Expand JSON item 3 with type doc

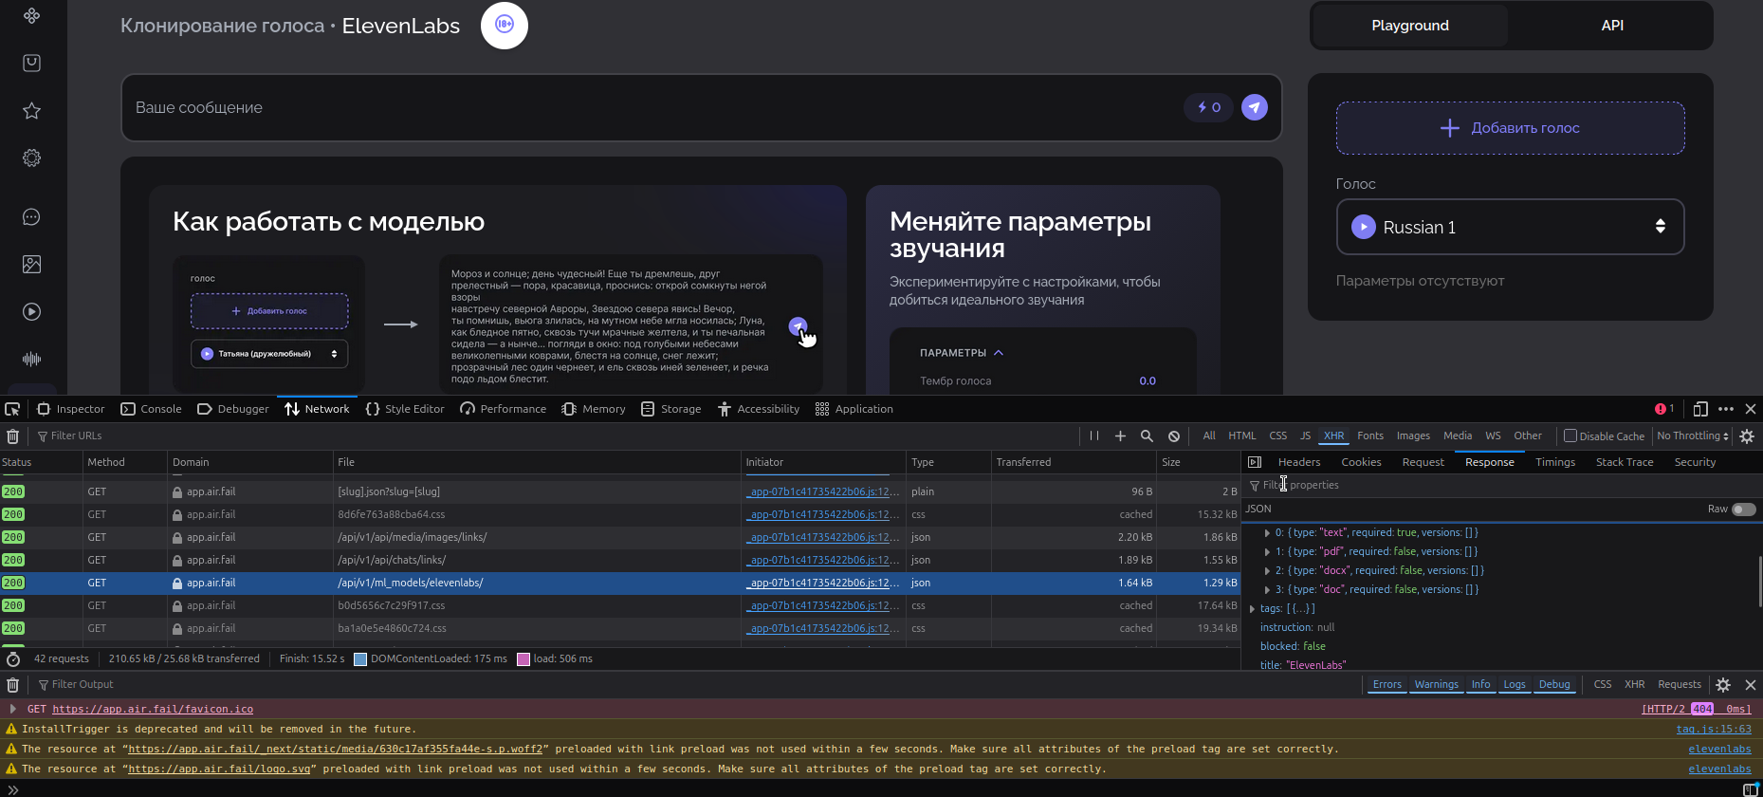tap(1267, 590)
